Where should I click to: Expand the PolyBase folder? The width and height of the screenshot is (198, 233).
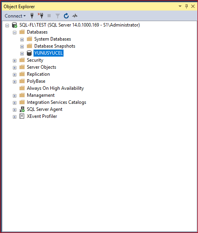coord(14,82)
